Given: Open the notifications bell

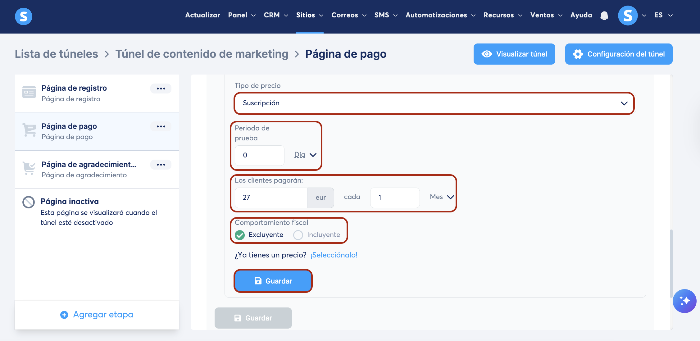Looking at the screenshot, I should click(604, 16).
